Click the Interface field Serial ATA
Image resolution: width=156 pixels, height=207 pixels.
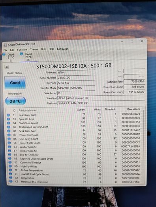pos(76,83)
